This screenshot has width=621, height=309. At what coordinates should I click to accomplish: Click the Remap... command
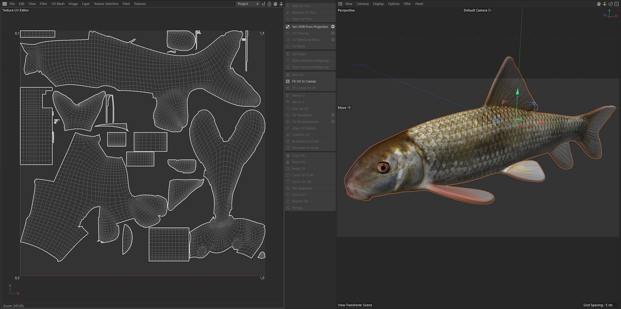pyautogui.click(x=310, y=208)
